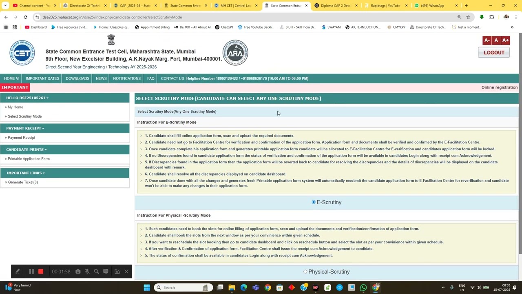The image size is (522, 294).
Task: Open the Very humid weather widget
Action: coord(17,287)
